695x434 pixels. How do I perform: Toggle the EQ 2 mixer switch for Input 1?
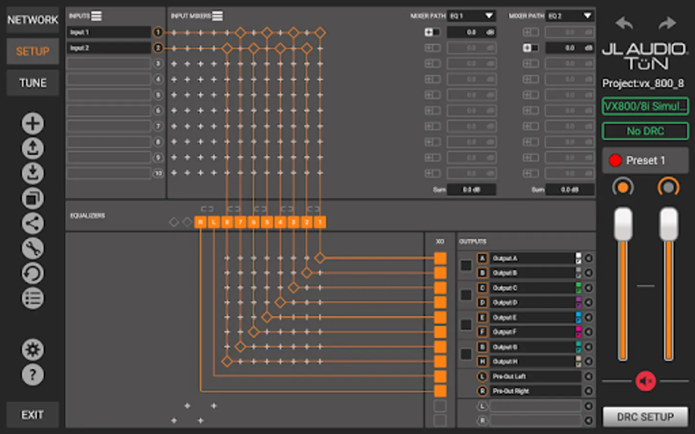pos(531,32)
